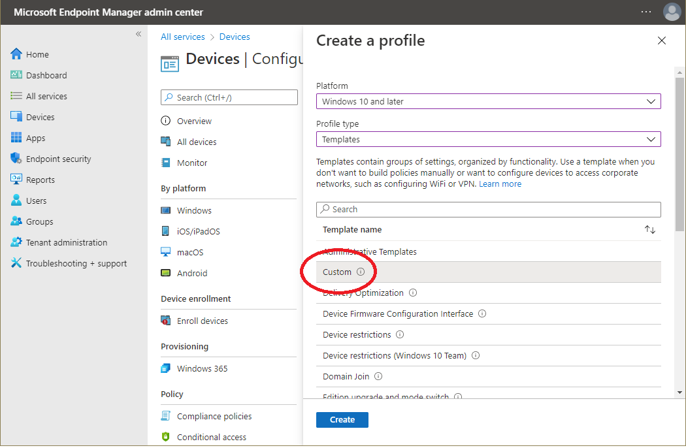Click the All devices icon
The width and height of the screenshot is (686, 448).
click(x=165, y=141)
